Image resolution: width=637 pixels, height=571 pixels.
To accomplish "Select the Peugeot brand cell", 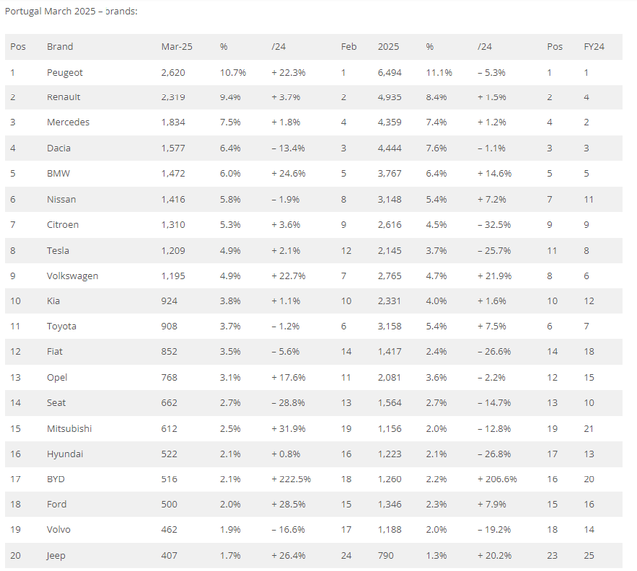I will (64, 73).
